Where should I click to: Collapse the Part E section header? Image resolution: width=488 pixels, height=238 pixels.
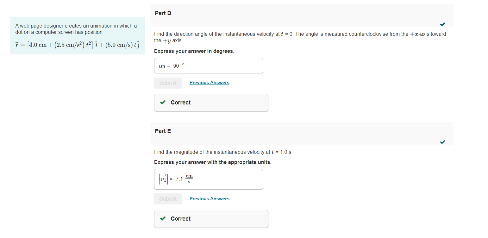[x=163, y=130]
